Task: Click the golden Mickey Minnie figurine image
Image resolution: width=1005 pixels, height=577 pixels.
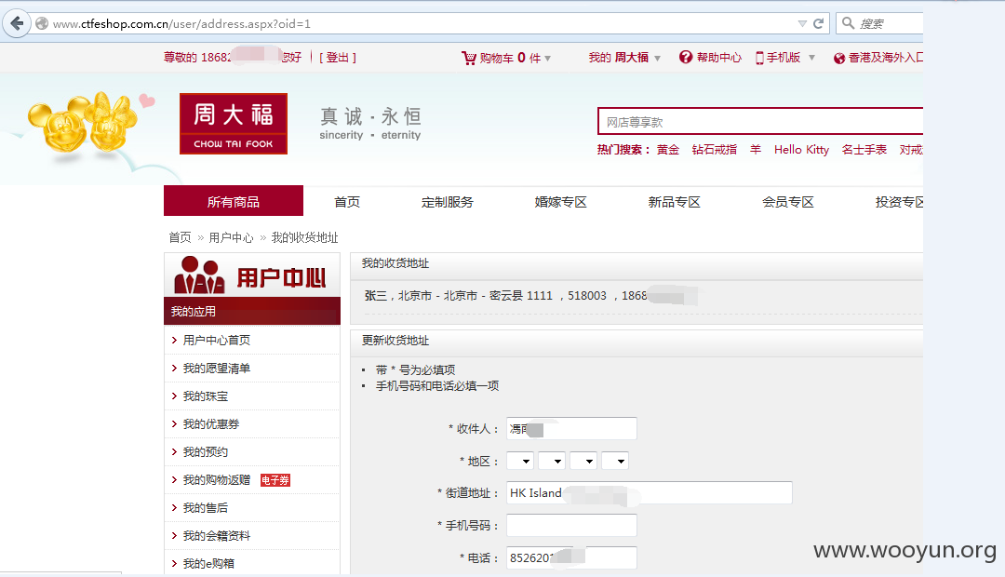Action: coord(83,123)
